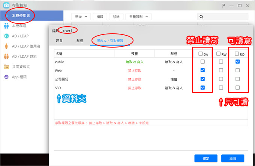Uncheck DA for the 公司備份 folder

[202, 79]
